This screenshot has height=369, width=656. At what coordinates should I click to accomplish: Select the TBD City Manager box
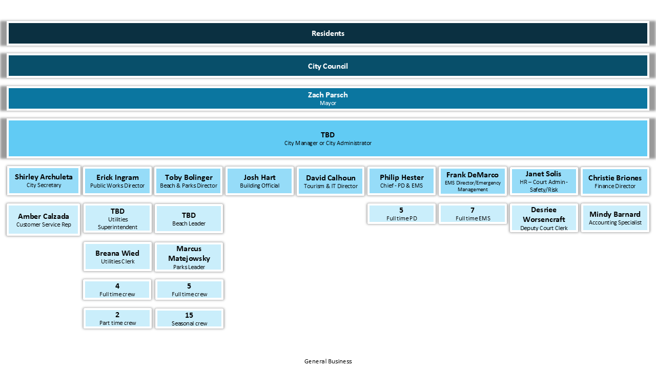(328, 138)
